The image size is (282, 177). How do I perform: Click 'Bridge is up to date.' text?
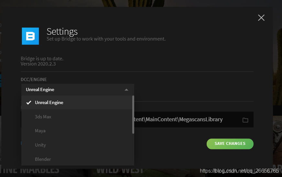(x=42, y=59)
